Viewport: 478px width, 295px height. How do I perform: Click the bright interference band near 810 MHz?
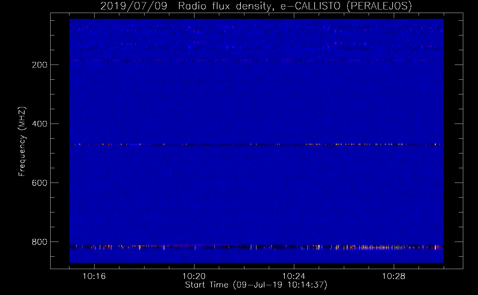256,247
